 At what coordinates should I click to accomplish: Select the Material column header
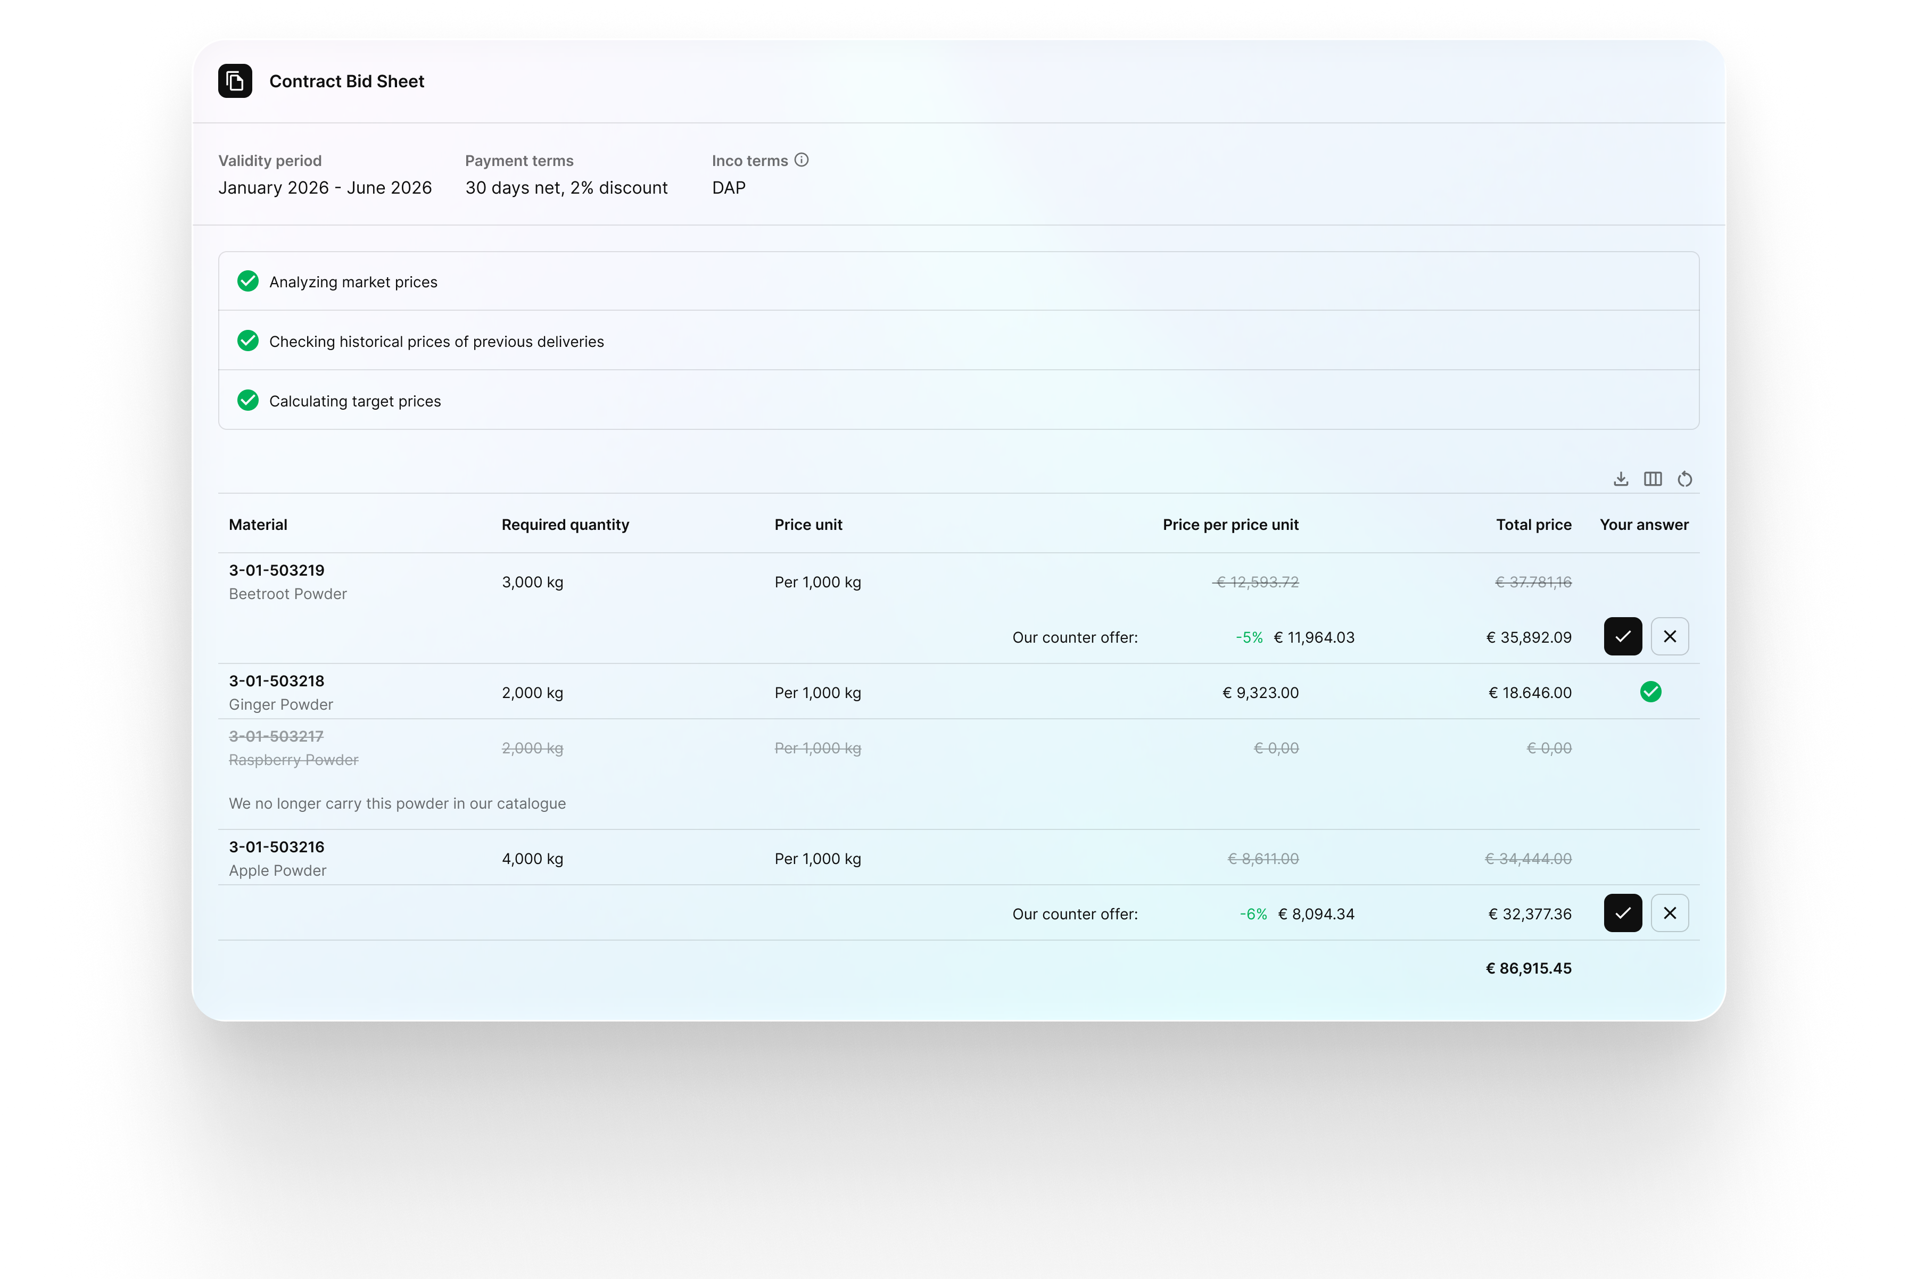point(257,525)
